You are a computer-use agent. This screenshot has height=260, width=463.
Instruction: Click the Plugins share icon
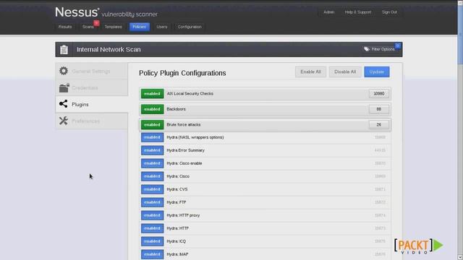(63, 104)
